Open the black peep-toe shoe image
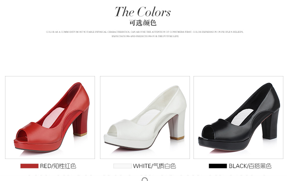This screenshot has height=181, width=287. (x=238, y=118)
